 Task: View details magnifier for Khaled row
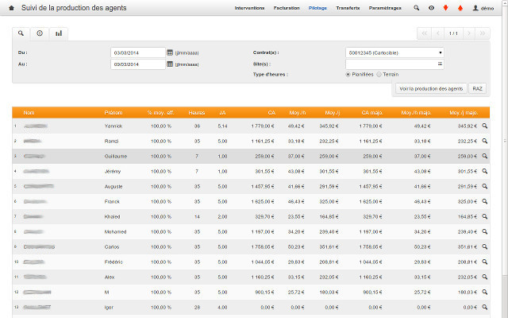(485, 216)
